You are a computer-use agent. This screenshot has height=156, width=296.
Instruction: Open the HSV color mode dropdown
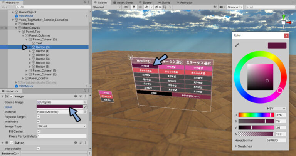pyautogui.click(x=276, y=109)
